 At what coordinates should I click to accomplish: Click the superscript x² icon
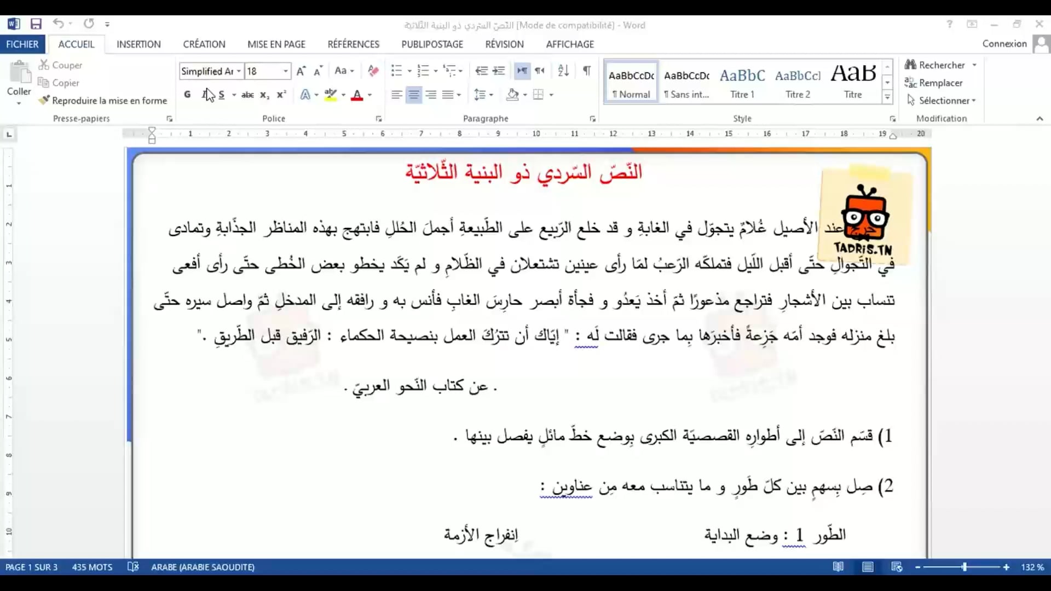pyautogui.click(x=281, y=95)
